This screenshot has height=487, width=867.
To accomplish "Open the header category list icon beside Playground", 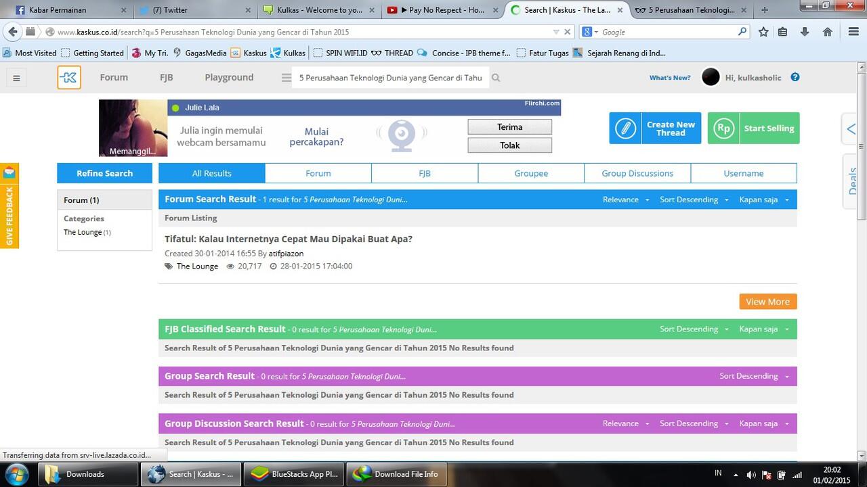I will click(286, 78).
